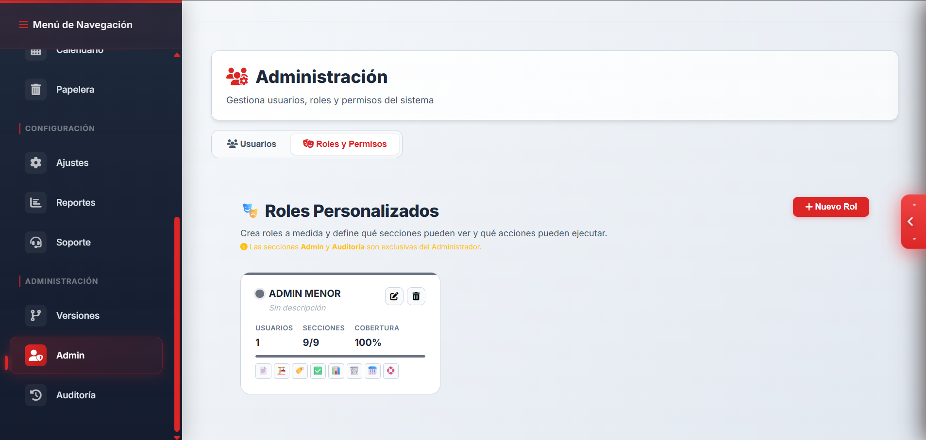
Task: Click the gray status dot of ADMIN MENOR
Action: tap(260, 293)
